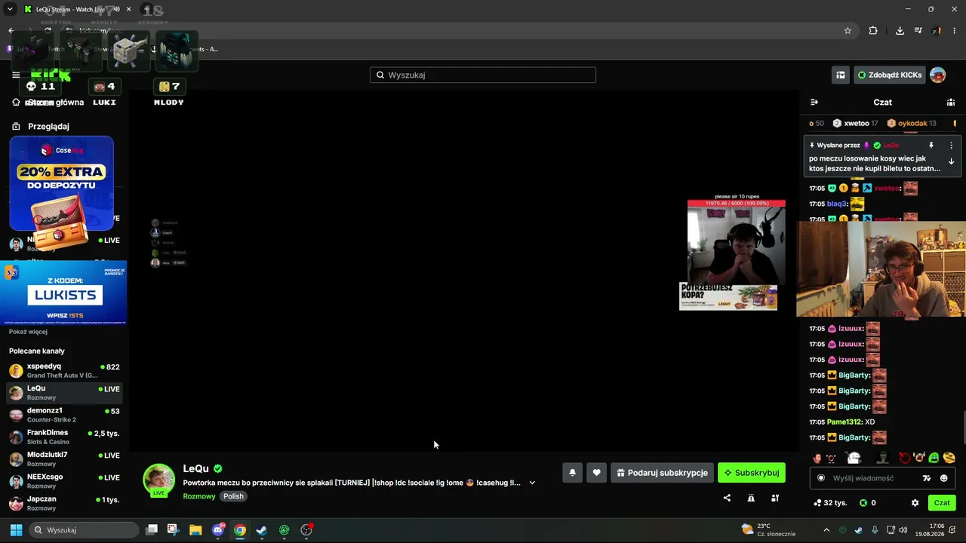The width and height of the screenshot is (966, 543).
Task: Show hidden system tray icons
Action: point(826,529)
